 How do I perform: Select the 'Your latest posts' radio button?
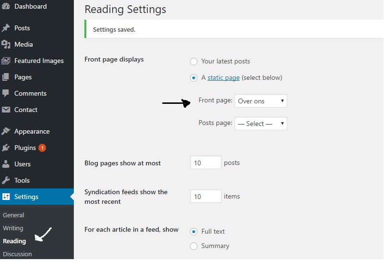194,62
